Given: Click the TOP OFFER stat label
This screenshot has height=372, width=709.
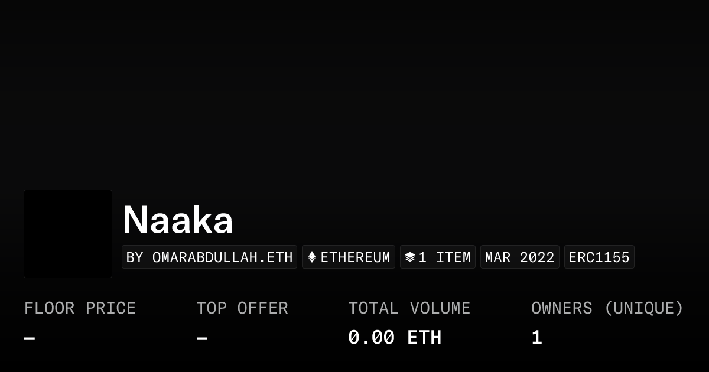Looking at the screenshot, I should click(x=242, y=308).
